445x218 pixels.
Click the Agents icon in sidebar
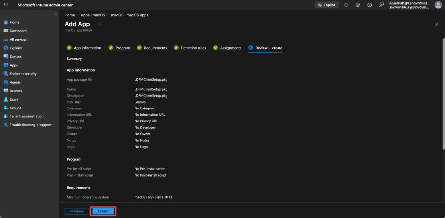click(6, 82)
